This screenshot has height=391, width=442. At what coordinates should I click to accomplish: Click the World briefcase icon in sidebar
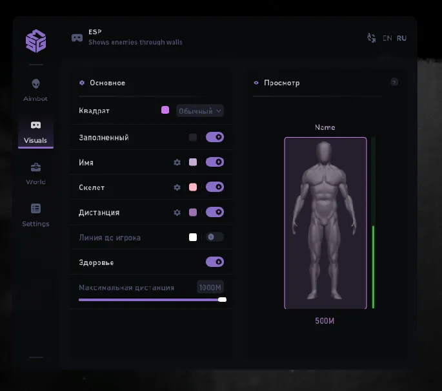point(35,167)
